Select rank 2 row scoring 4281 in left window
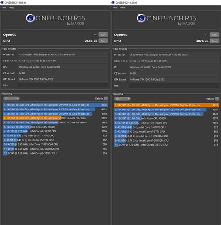The image size is (221, 225). [x=55, y=109]
